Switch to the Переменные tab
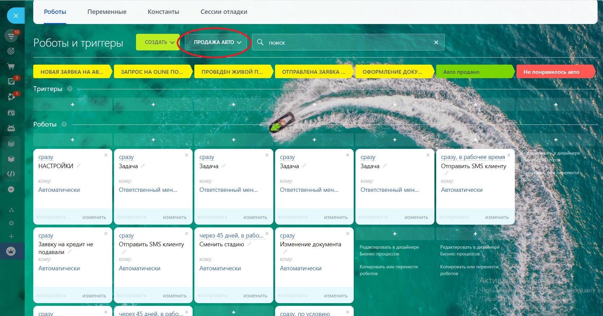 (107, 12)
